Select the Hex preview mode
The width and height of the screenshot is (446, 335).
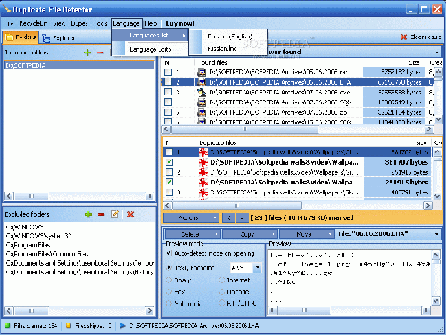point(169,291)
